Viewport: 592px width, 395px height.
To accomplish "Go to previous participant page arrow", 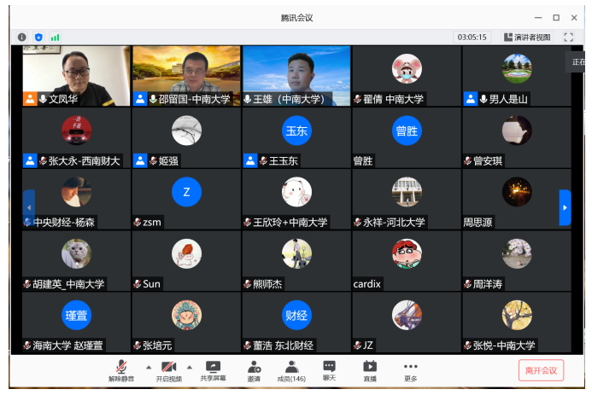I will [29, 207].
